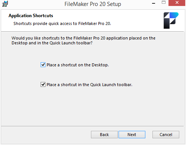Click the 'Application Shortcuts' heading

31,16
